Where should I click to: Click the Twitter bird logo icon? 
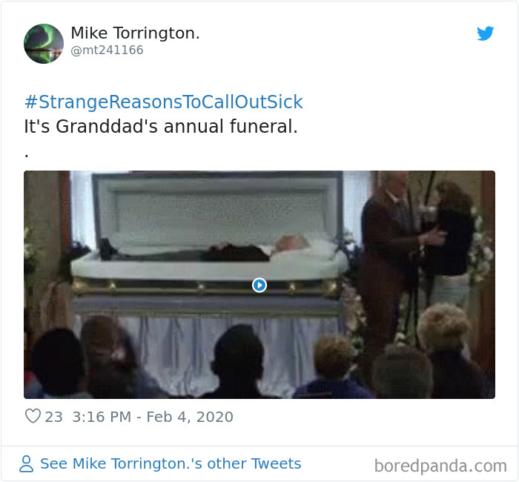point(485,33)
